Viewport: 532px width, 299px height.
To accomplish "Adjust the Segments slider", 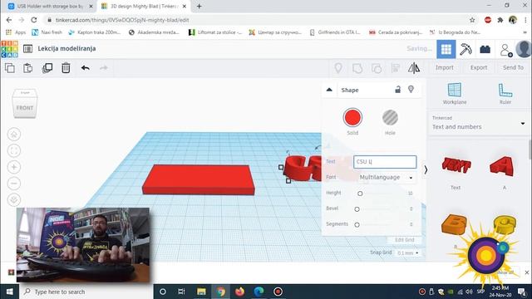I will tap(357, 225).
